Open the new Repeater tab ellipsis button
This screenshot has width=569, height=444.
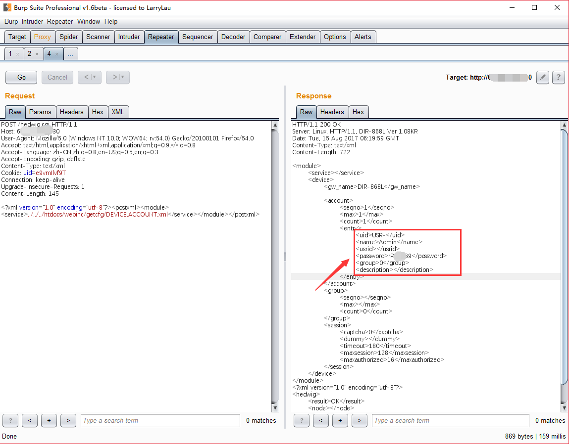[x=70, y=53]
